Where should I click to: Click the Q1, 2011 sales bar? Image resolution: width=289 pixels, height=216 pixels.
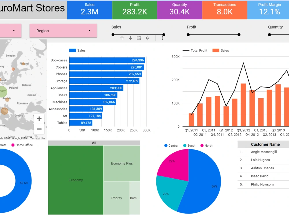point(192,120)
